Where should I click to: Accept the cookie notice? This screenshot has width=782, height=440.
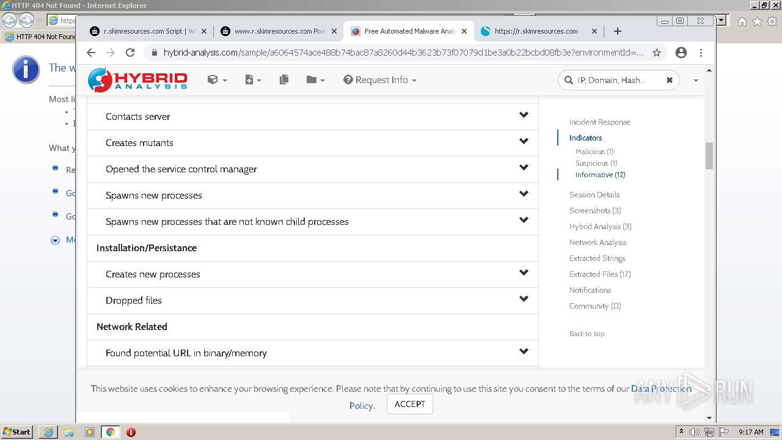pyautogui.click(x=410, y=404)
